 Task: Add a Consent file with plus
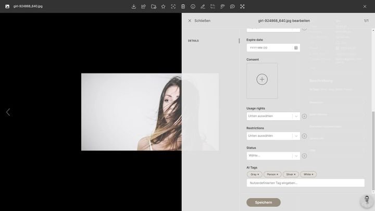(262, 79)
